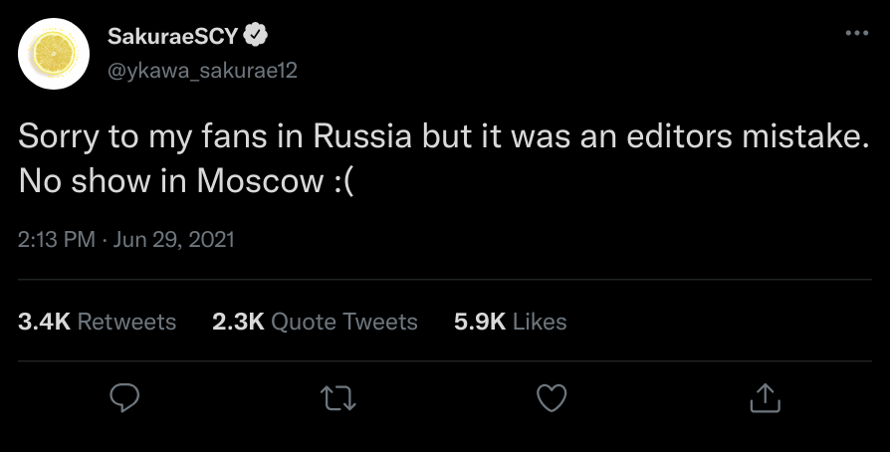Retweet with the two-arrows icon
890x452 pixels.
coord(339,398)
